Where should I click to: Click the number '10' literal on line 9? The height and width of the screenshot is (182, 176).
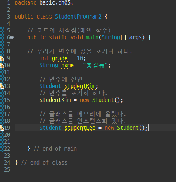click(80, 58)
